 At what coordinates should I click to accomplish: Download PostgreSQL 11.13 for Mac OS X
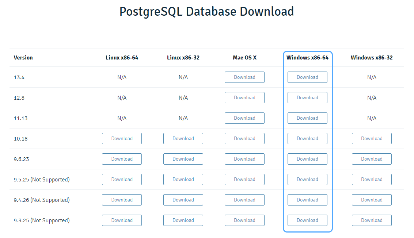(x=244, y=118)
